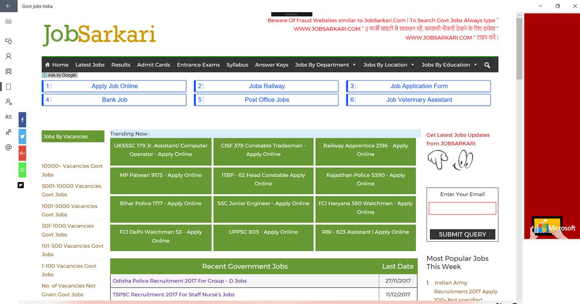Open 1-100 Vacancies Govt Jobs link
The width and height of the screenshot is (580, 304).
click(69, 270)
